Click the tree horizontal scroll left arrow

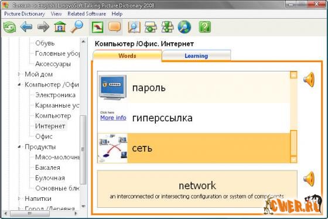click(x=6, y=214)
